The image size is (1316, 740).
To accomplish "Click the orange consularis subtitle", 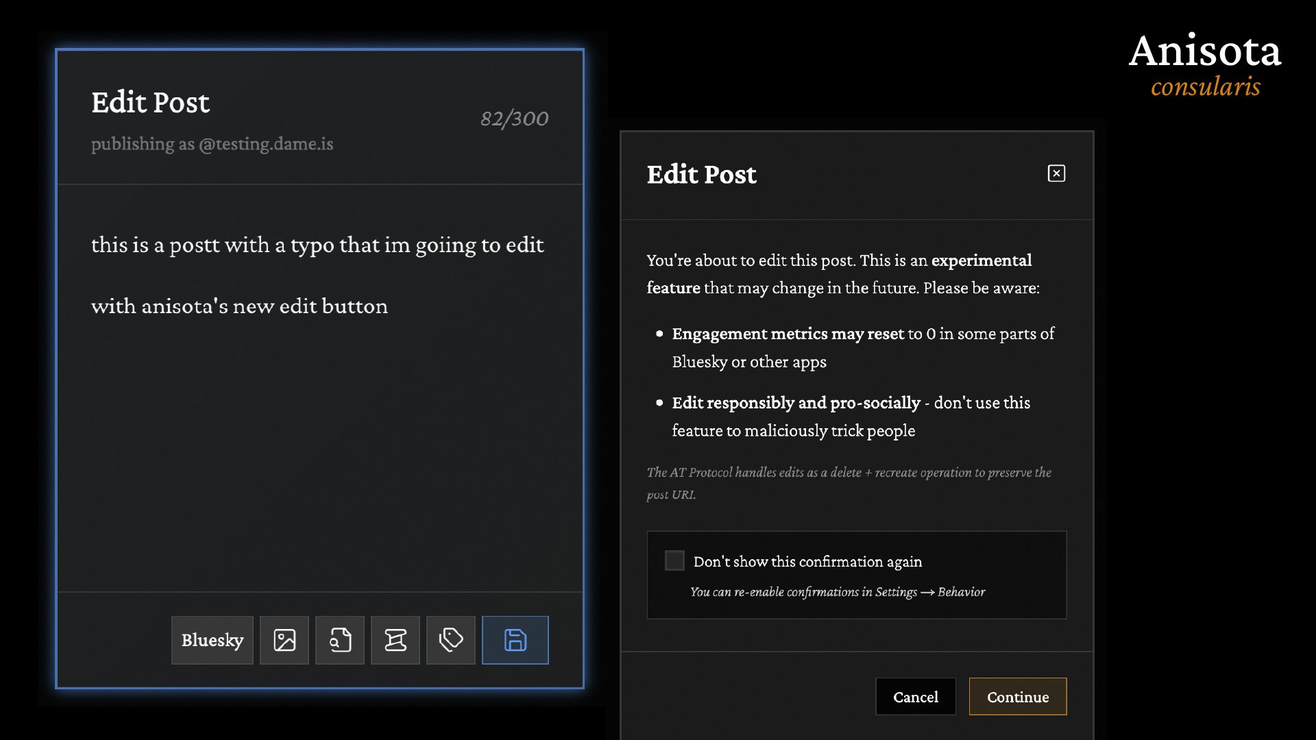I will coord(1205,87).
